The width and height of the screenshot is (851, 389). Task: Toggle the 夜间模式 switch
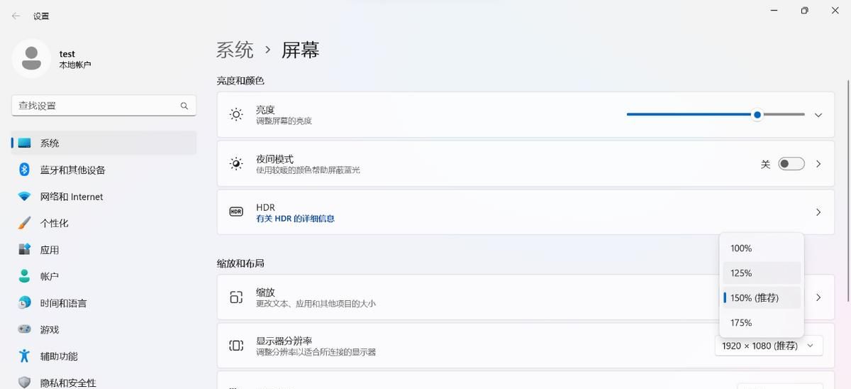click(791, 164)
